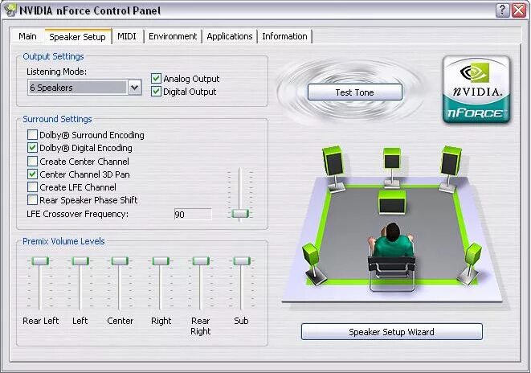Uncheck Dolby Digital Encoding
The image size is (531, 373).
[32, 148]
